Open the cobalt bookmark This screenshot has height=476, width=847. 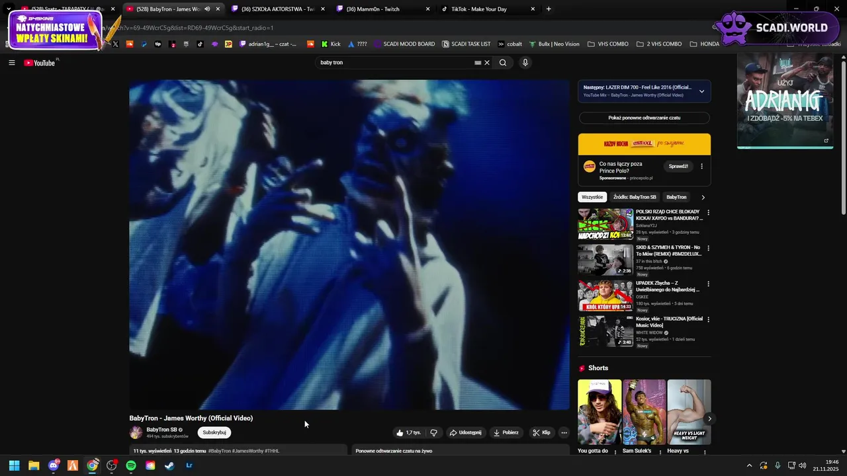click(510, 44)
